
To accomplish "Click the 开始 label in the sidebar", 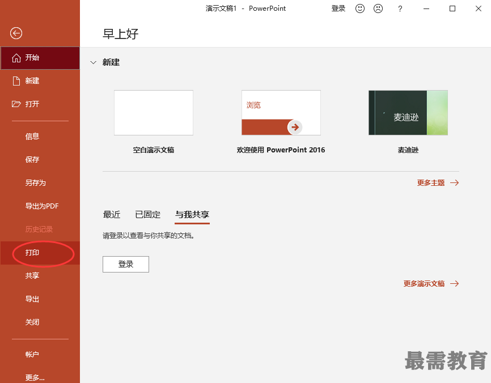I will 32,58.
